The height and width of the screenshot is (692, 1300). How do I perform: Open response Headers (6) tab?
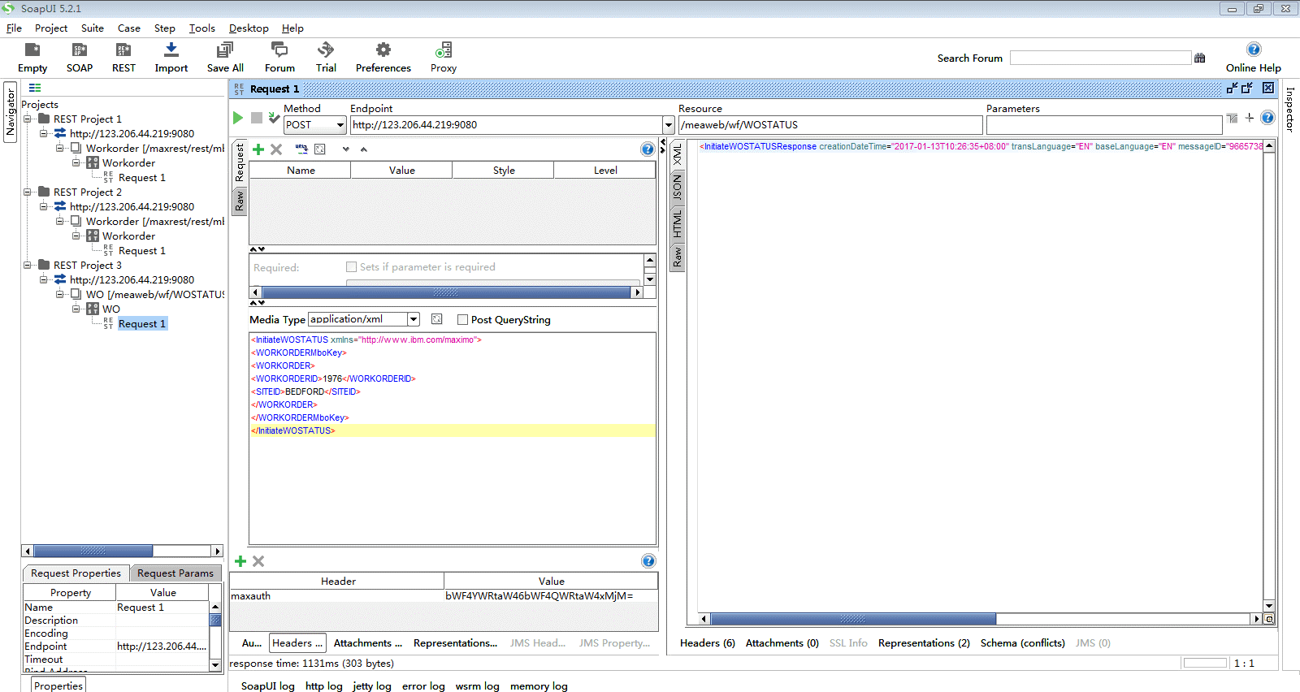pos(707,643)
